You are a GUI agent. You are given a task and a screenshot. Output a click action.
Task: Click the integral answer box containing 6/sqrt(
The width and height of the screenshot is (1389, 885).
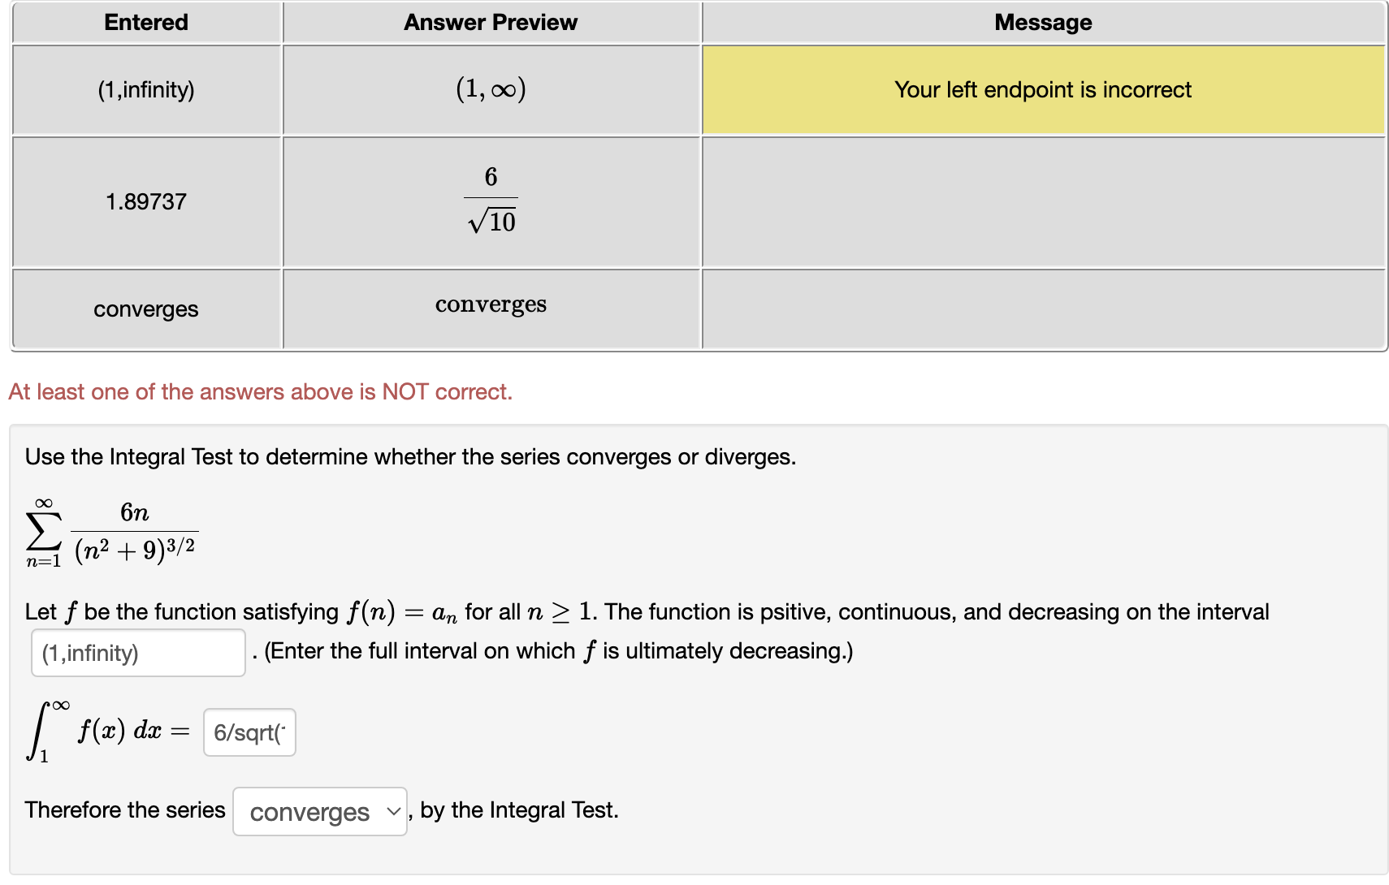click(x=249, y=732)
